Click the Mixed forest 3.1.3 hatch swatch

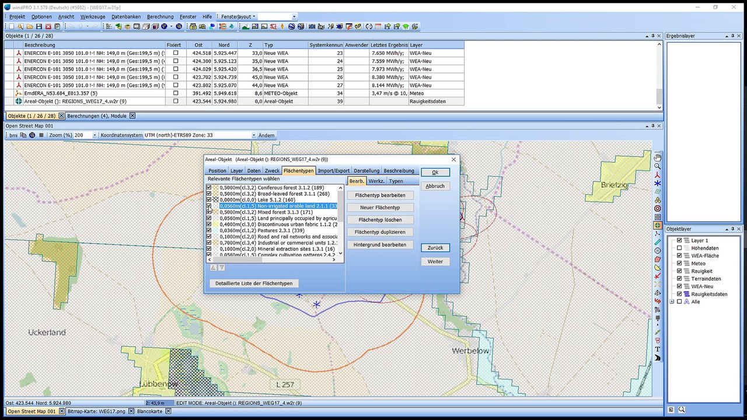click(x=215, y=212)
